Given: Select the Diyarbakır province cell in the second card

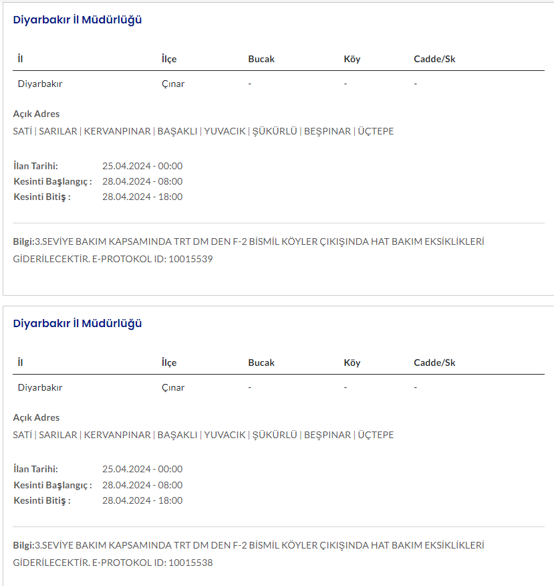Looking at the screenshot, I should click(40, 387).
